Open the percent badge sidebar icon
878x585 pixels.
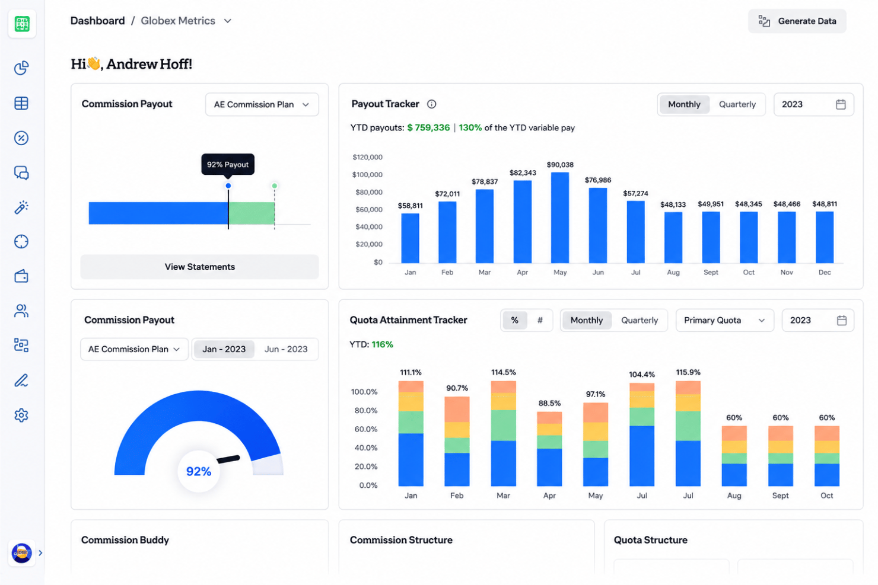pyautogui.click(x=21, y=138)
